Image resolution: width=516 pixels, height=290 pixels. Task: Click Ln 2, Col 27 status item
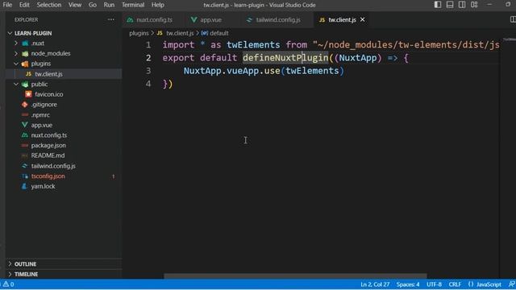point(375,284)
